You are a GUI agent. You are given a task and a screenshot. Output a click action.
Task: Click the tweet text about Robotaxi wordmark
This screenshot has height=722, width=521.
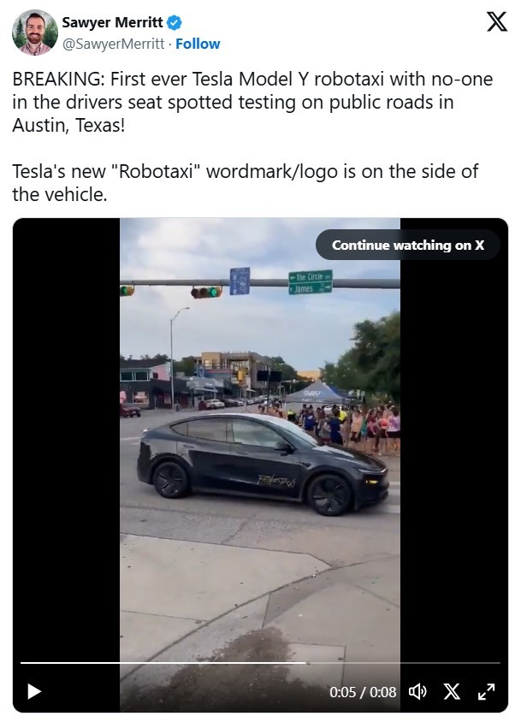point(245,183)
